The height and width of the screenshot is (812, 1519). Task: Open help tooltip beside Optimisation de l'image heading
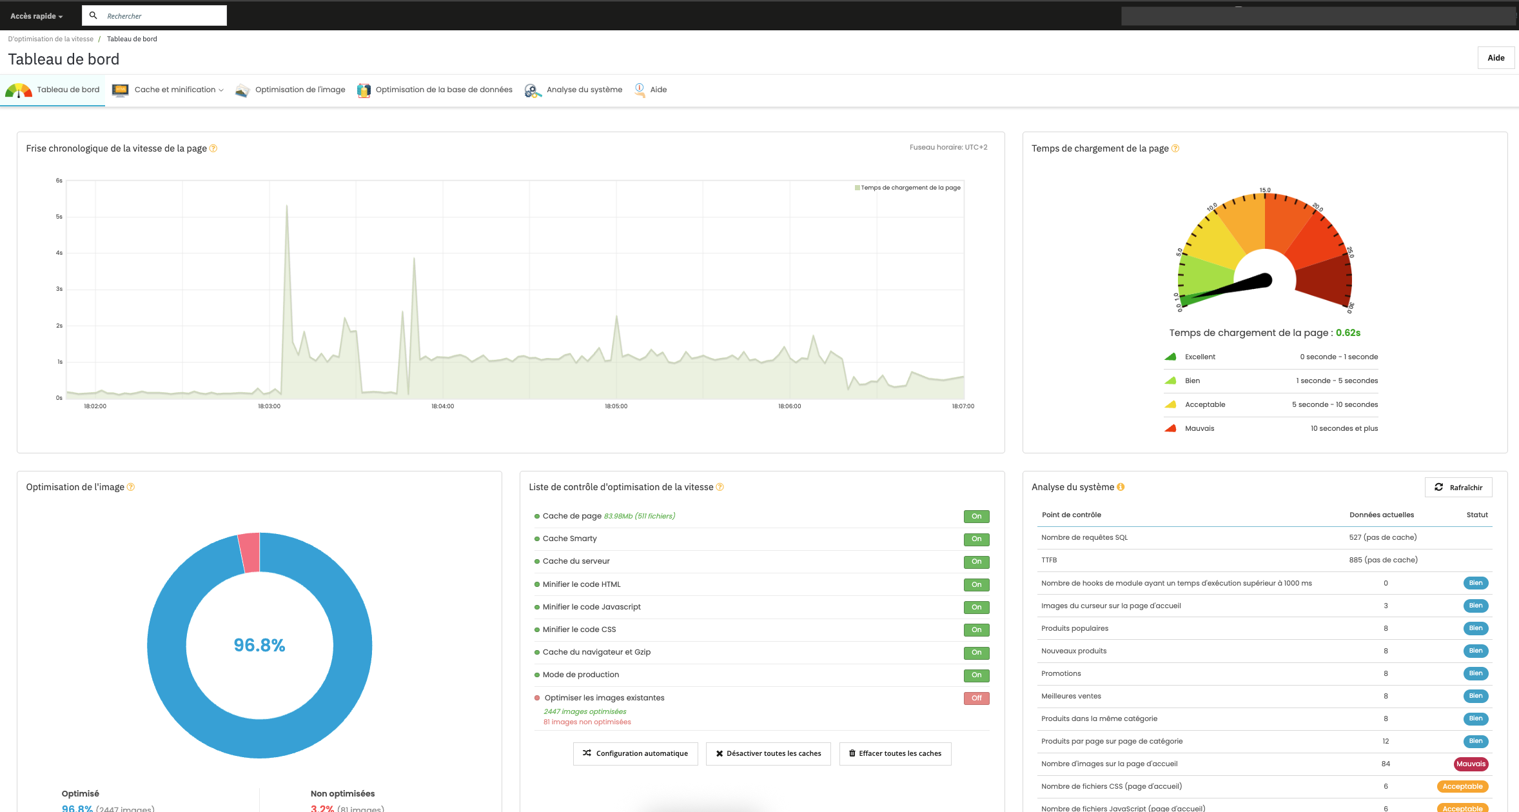(131, 487)
